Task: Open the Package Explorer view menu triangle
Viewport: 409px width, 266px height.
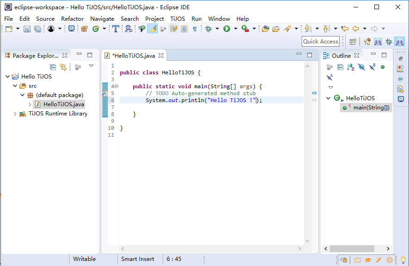Action: (x=91, y=66)
